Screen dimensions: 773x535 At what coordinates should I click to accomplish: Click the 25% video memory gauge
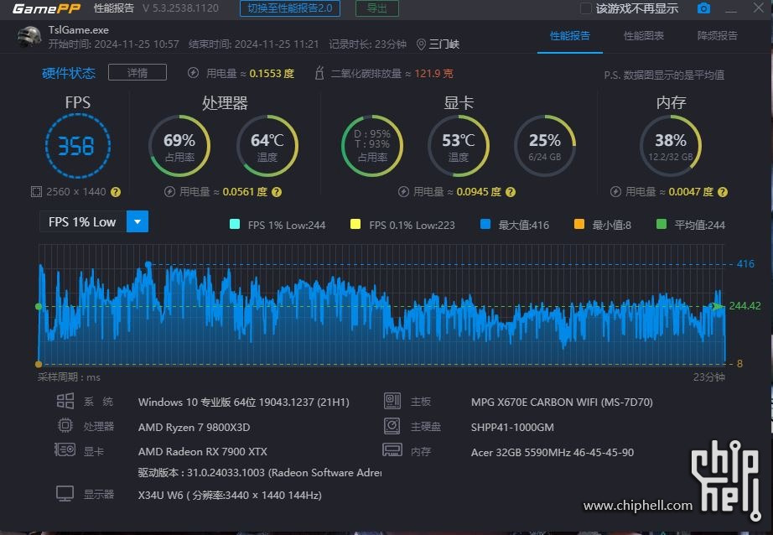pos(545,146)
